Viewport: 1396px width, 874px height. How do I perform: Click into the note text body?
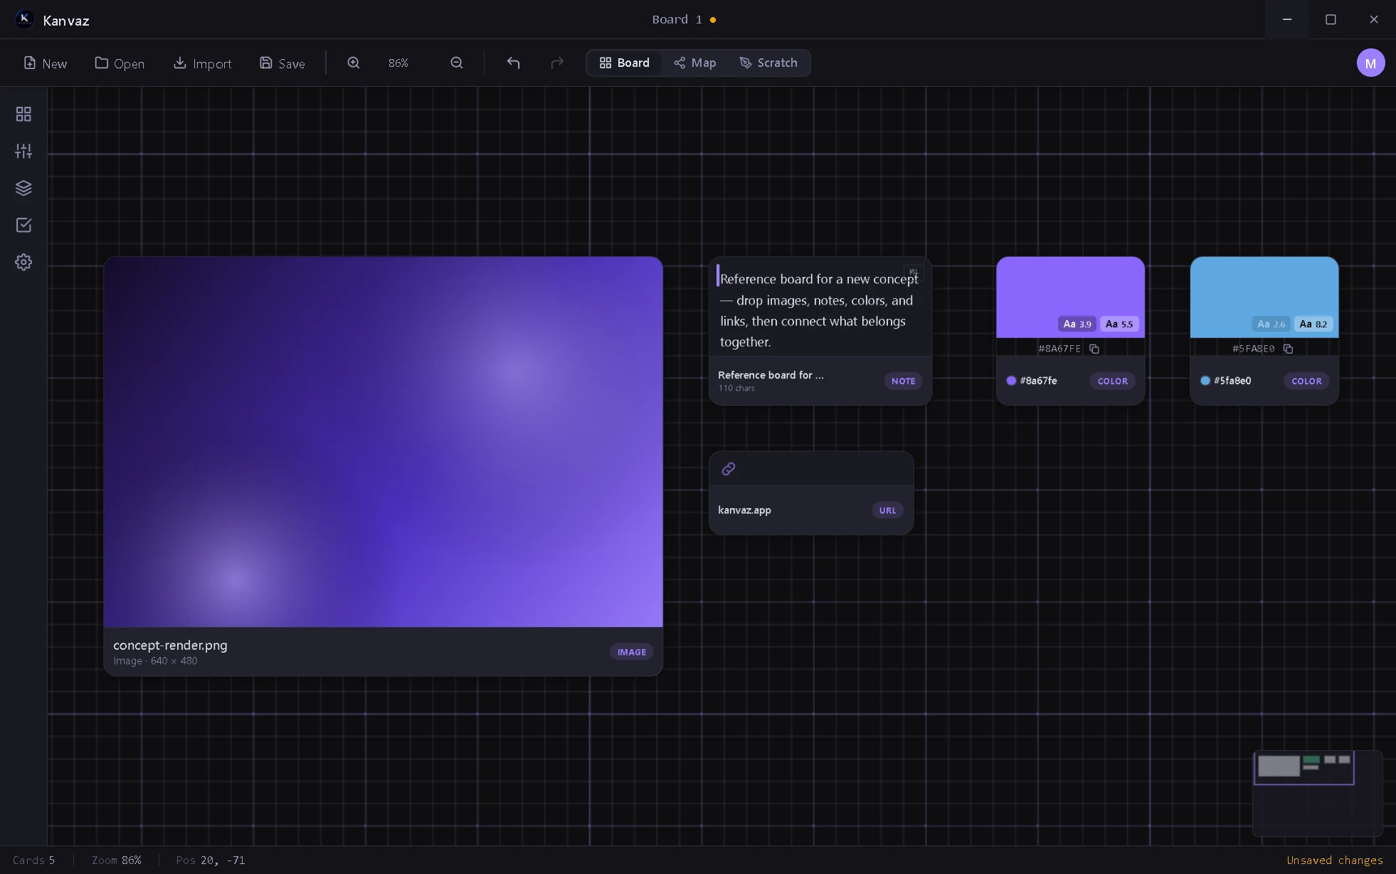point(818,310)
